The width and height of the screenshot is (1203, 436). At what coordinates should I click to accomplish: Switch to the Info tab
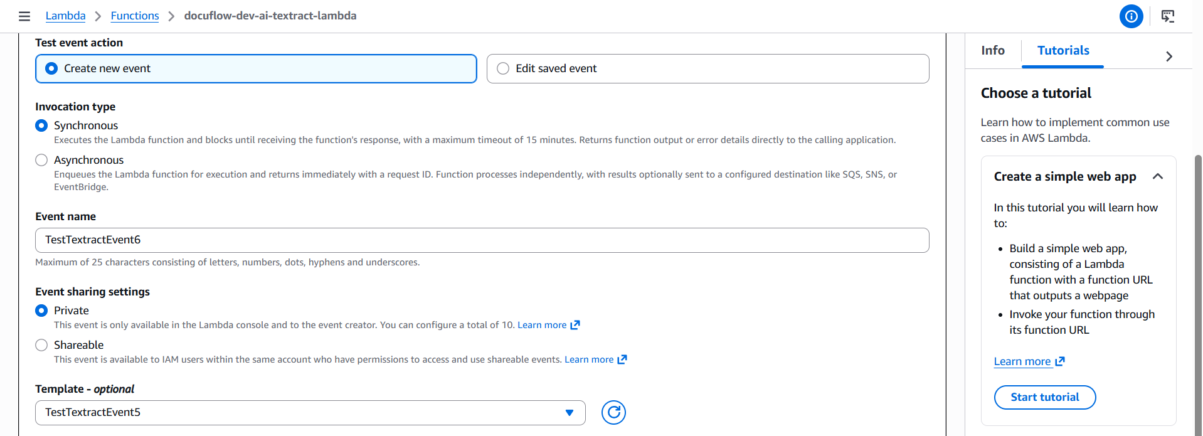(x=993, y=50)
